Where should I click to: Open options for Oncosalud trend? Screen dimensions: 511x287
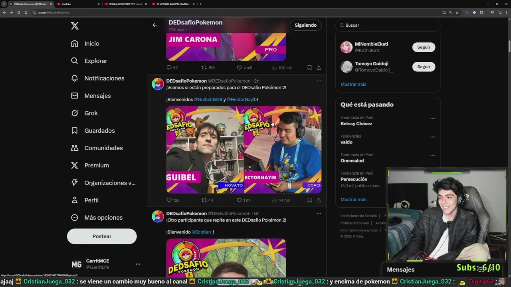(x=432, y=155)
